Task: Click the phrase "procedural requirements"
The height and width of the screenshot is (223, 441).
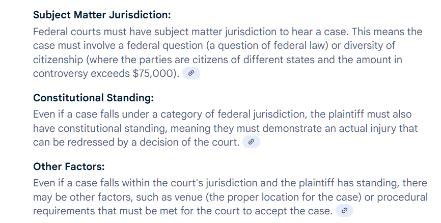Action: click(x=402, y=197)
